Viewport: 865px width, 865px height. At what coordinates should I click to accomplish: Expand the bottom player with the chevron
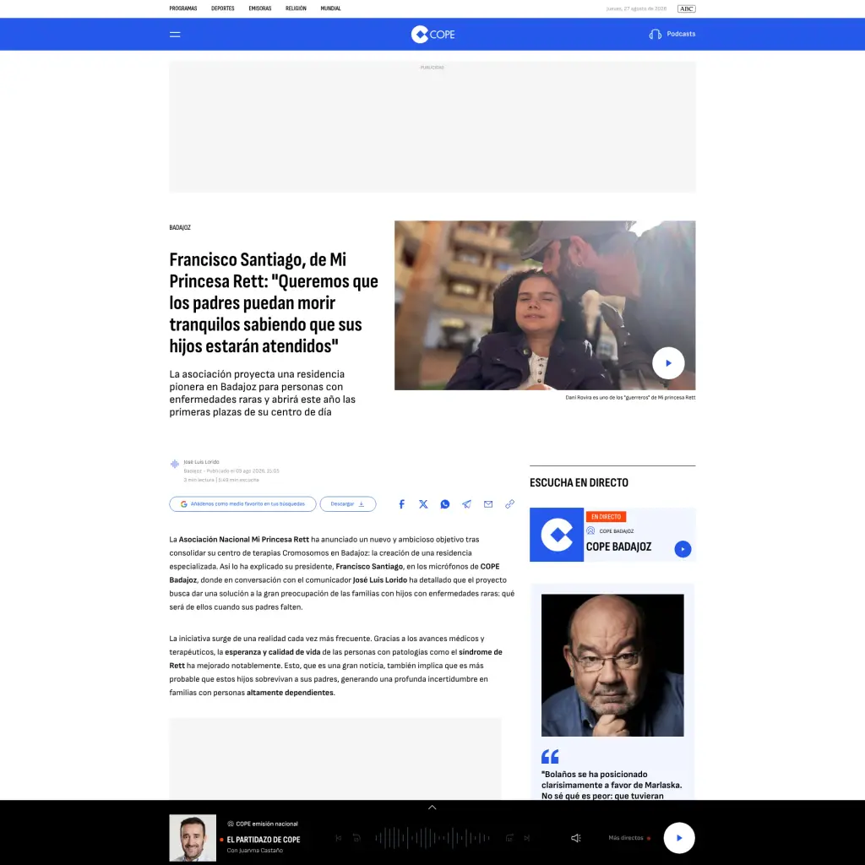tap(432, 807)
